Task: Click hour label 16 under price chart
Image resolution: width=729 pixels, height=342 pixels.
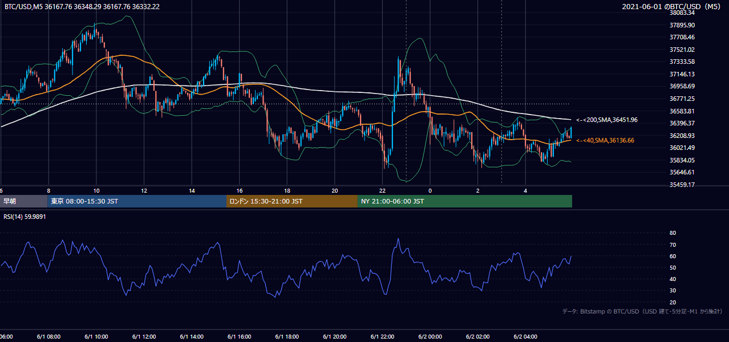Action: 239,190
